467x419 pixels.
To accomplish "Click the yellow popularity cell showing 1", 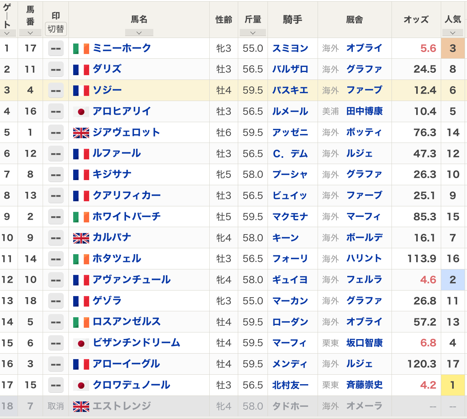I will (453, 385).
